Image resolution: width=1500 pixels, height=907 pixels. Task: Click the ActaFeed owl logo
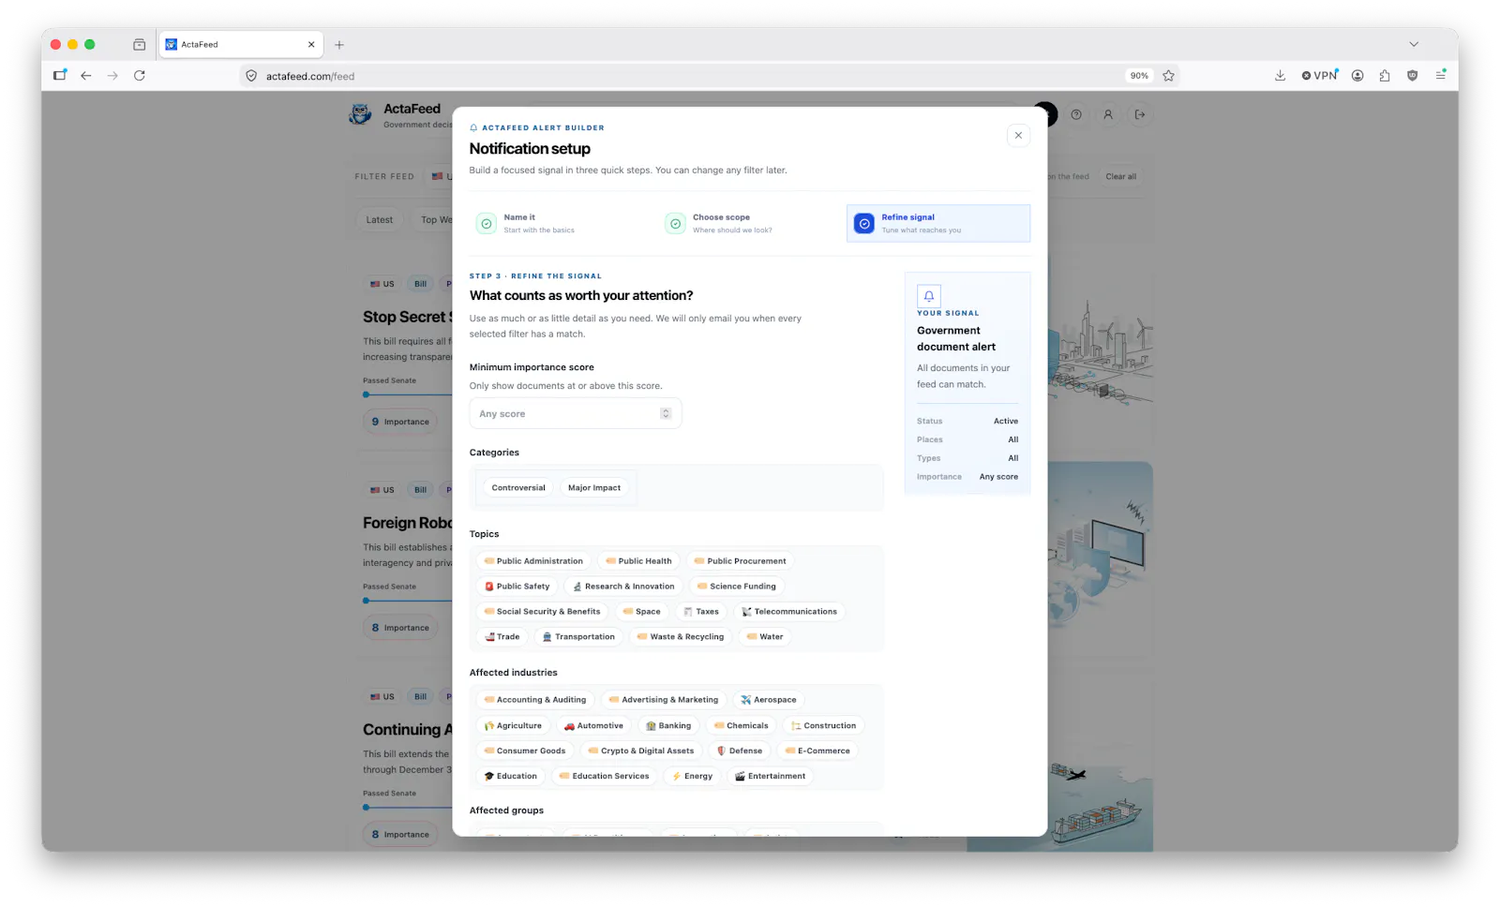360,114
